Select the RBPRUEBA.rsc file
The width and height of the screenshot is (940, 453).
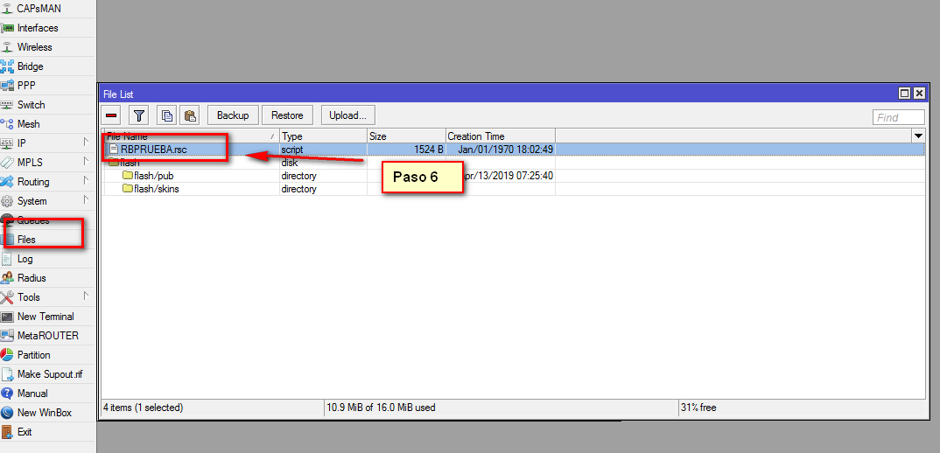point(154,150)
